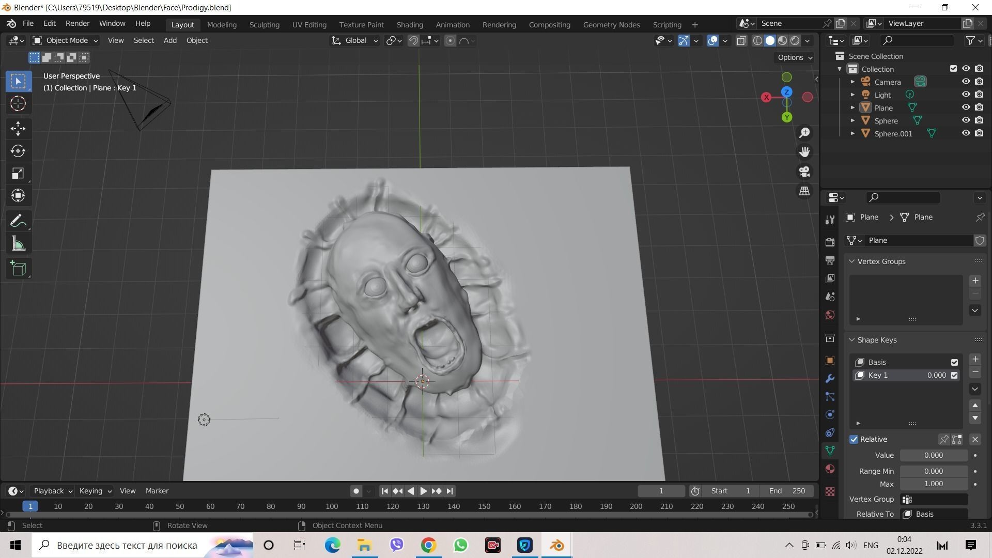Viewport: 992px width, 558px height.
Task: Select the Move tool in the toolbar
Action: pos(18,128)
